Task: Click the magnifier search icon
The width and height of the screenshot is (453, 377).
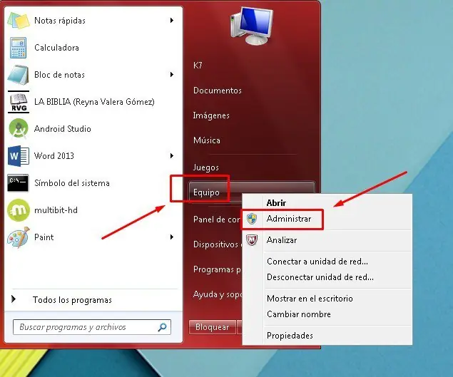Action: click(x=163, y=327)
